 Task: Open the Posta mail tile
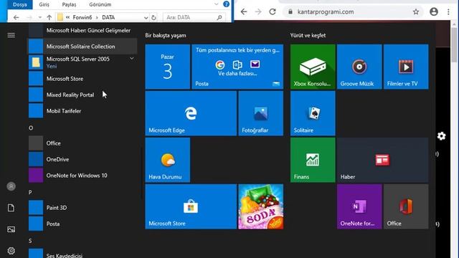coord(237,67)
